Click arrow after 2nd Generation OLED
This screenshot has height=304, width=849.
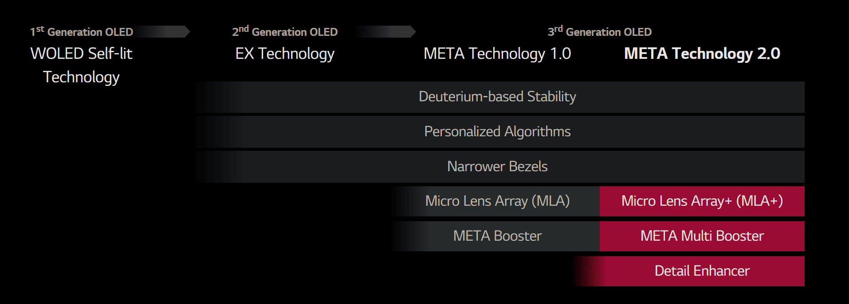tap(385, 31)
